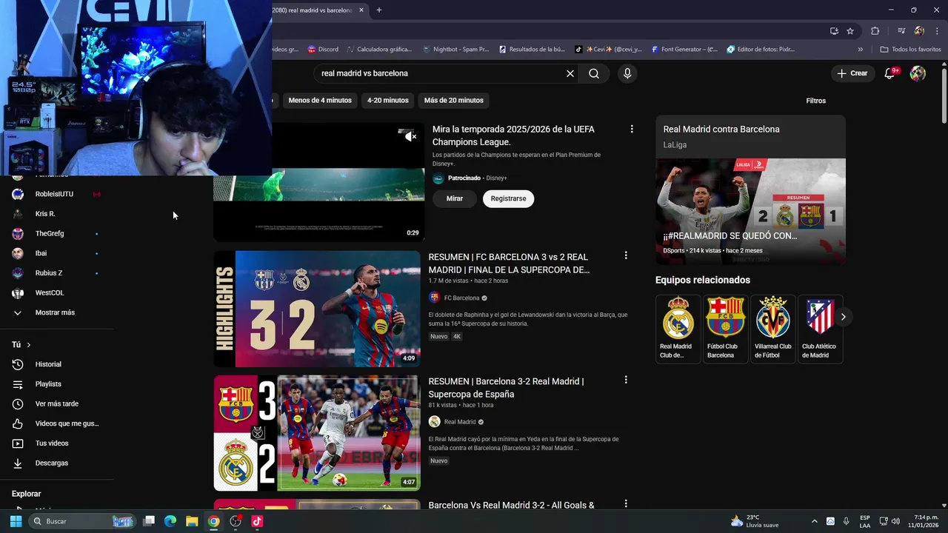The width and height of the screenshot is (948, 533).
Task: Open more options for Disney+ sponsored video
Action: [x=632, y=129]
